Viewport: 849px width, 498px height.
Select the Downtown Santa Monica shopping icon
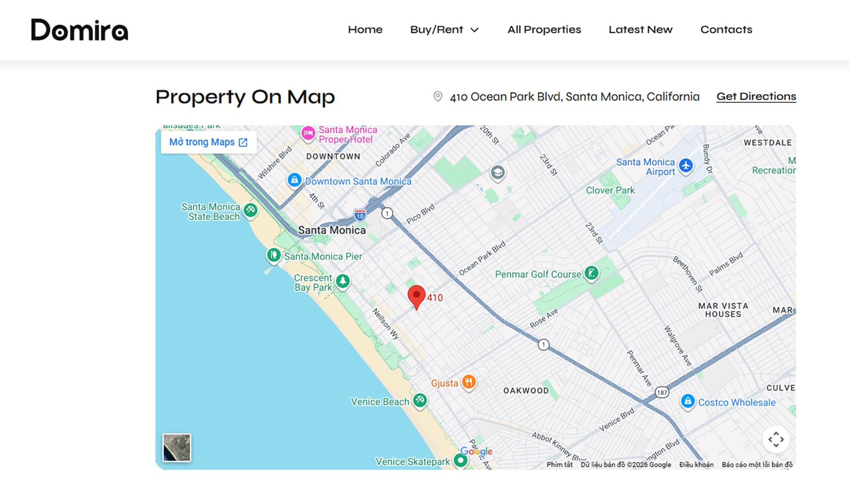point(295,180)
